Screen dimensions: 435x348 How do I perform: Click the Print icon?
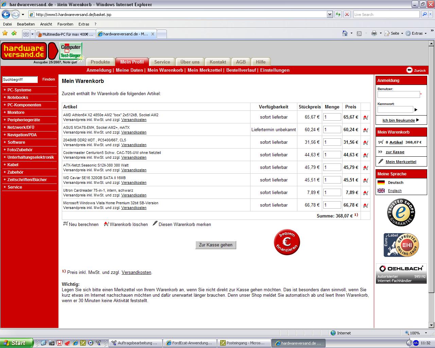374,33
